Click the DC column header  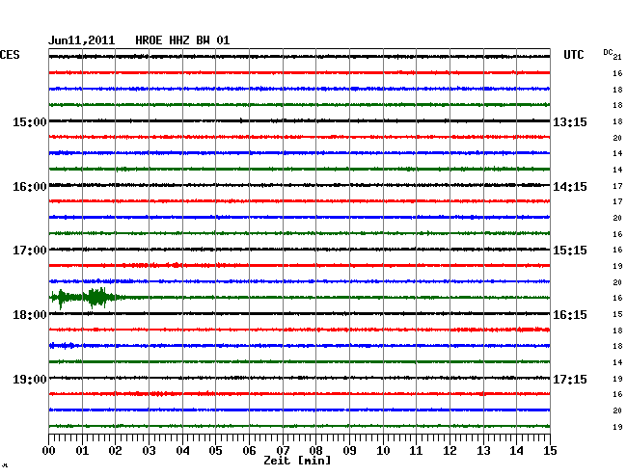click(608, 52)
